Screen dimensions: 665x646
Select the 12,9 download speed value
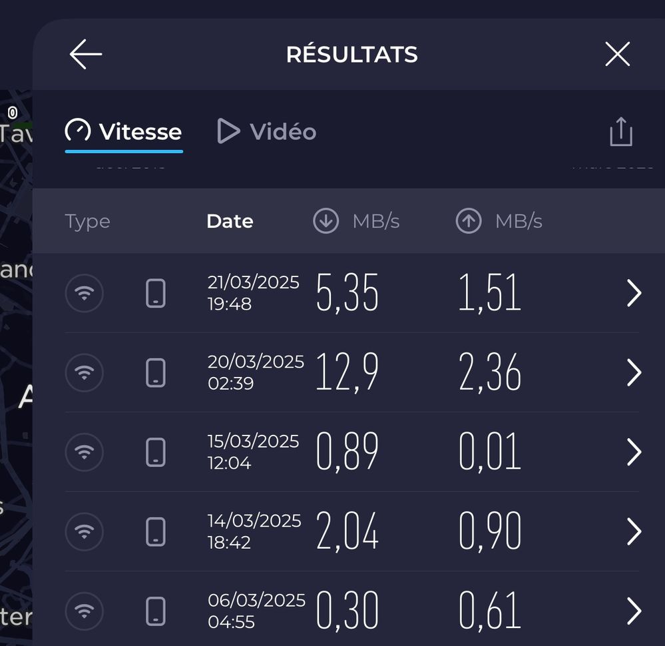click(347, 372)
